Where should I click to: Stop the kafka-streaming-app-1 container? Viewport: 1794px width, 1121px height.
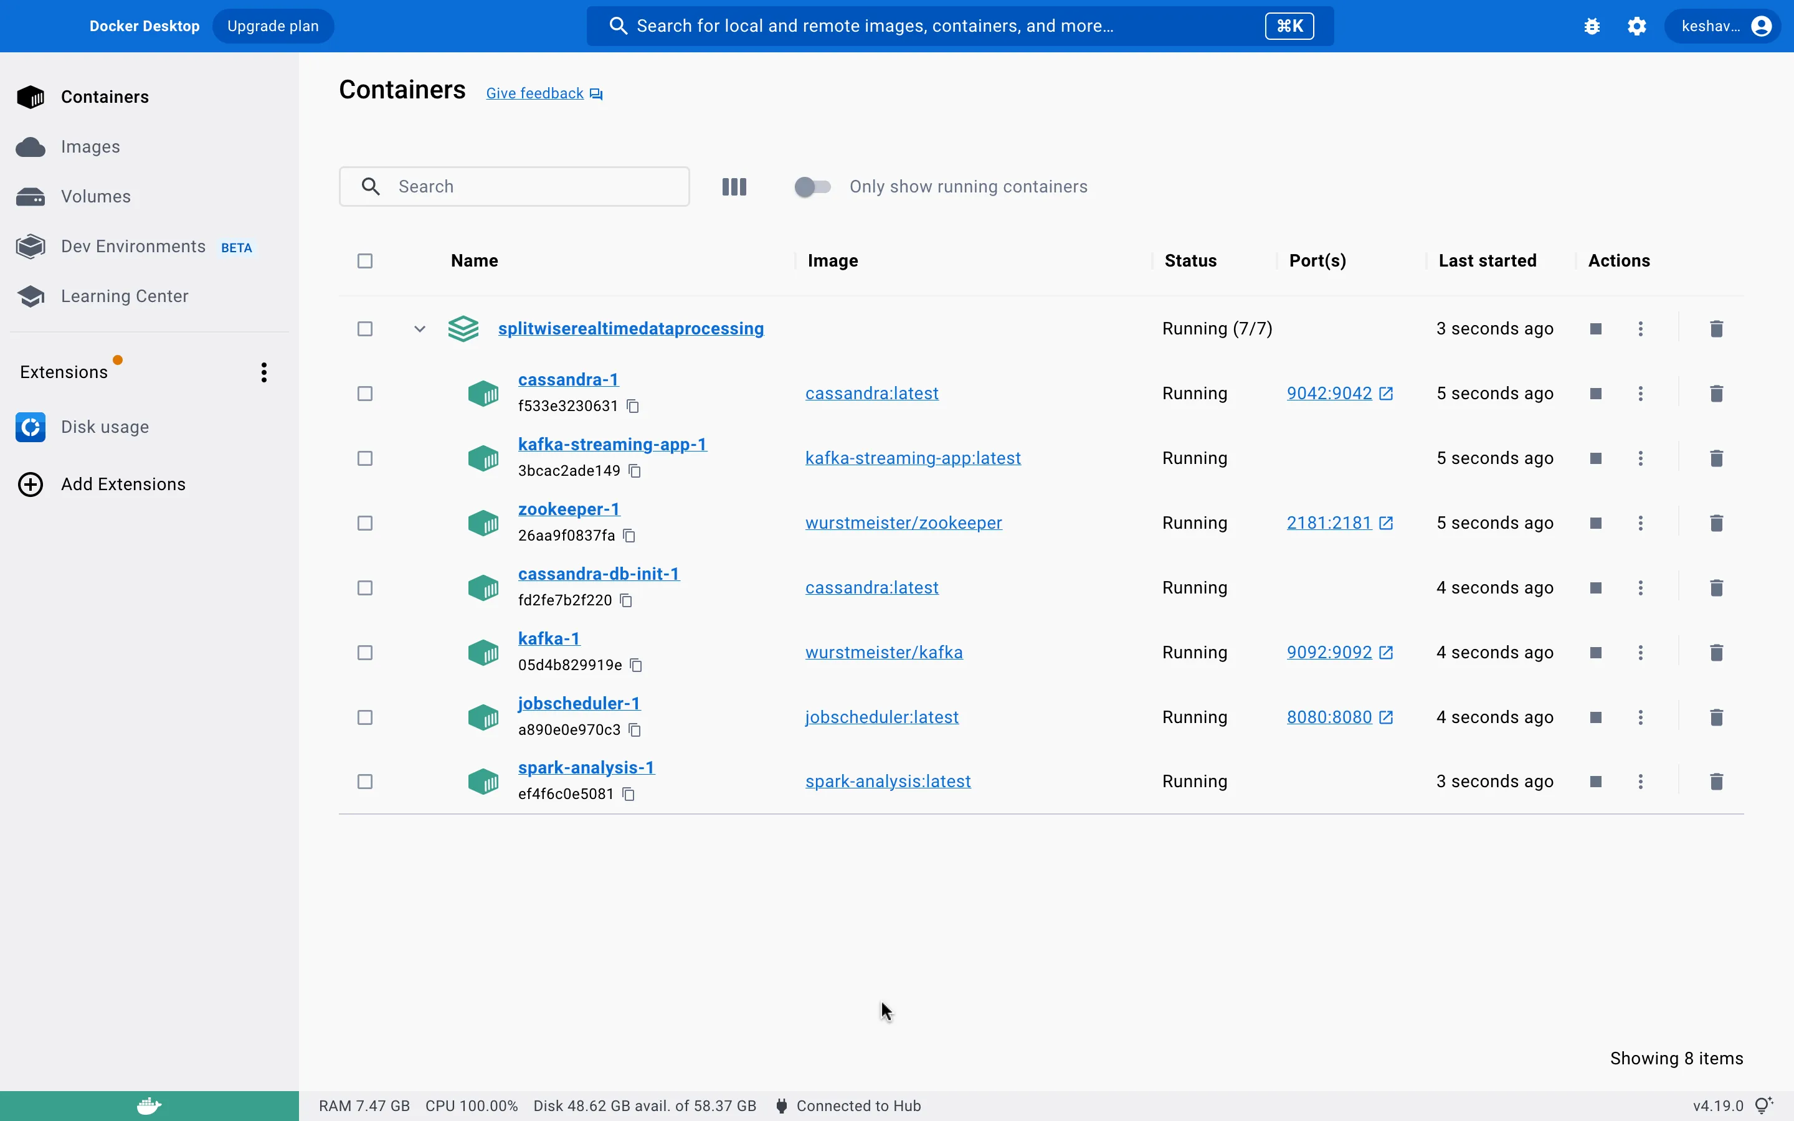pos(1596,458)
